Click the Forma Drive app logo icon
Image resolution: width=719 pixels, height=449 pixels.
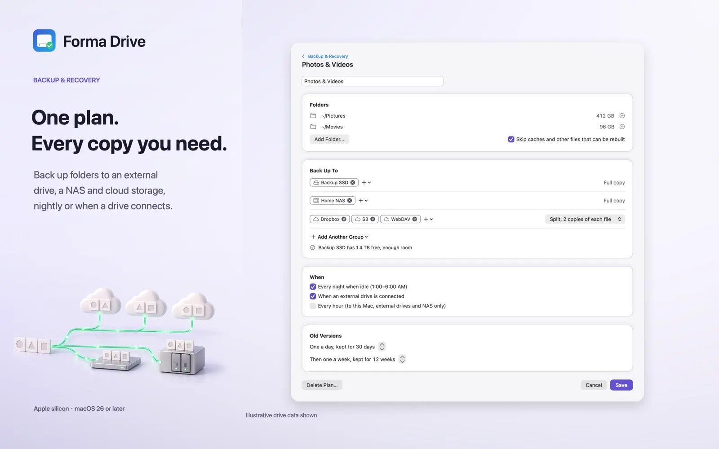[44, 40]
